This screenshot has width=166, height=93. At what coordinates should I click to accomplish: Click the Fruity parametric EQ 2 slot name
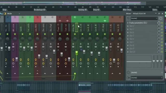click(138, 23)
